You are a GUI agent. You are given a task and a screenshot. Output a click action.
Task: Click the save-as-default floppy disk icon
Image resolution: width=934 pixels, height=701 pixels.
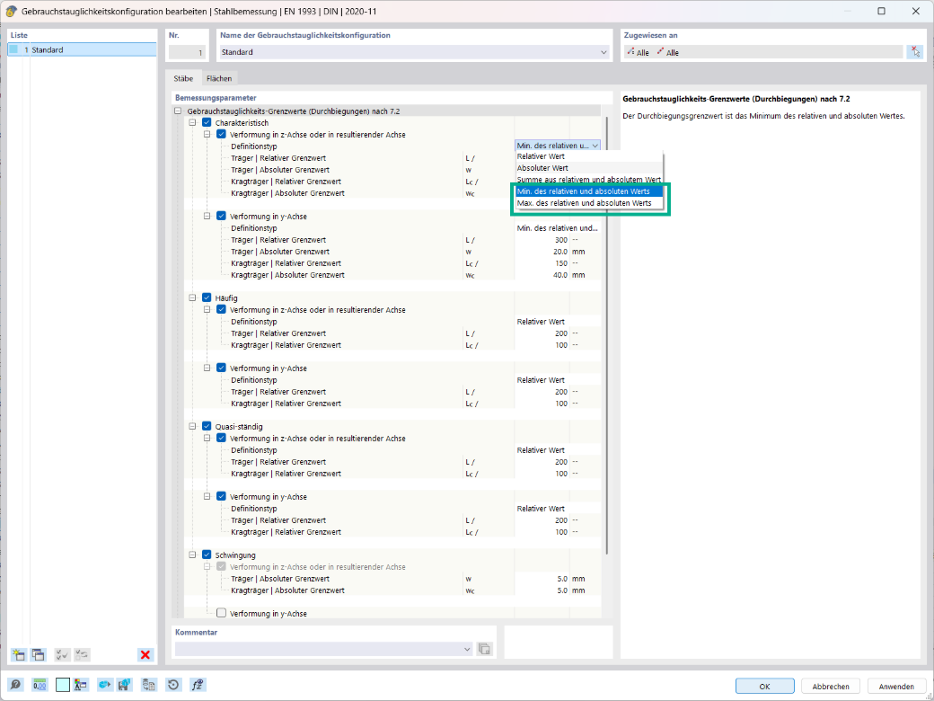click(x=125, y=685)
